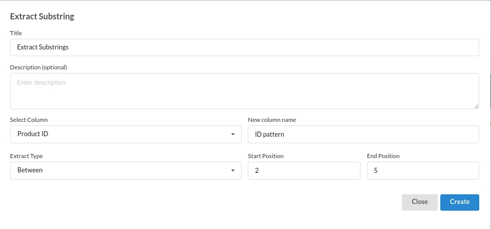Click the New column name label

pyautogui.click(x=272, y=120)
